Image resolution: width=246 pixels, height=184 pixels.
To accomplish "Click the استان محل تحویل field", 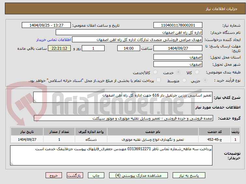I will [x=178, y=57].
